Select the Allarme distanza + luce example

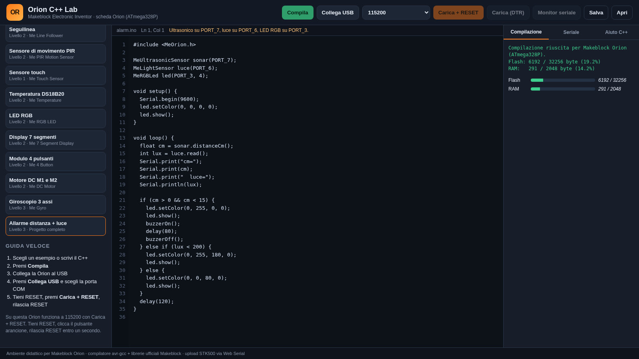coord(56,226)
